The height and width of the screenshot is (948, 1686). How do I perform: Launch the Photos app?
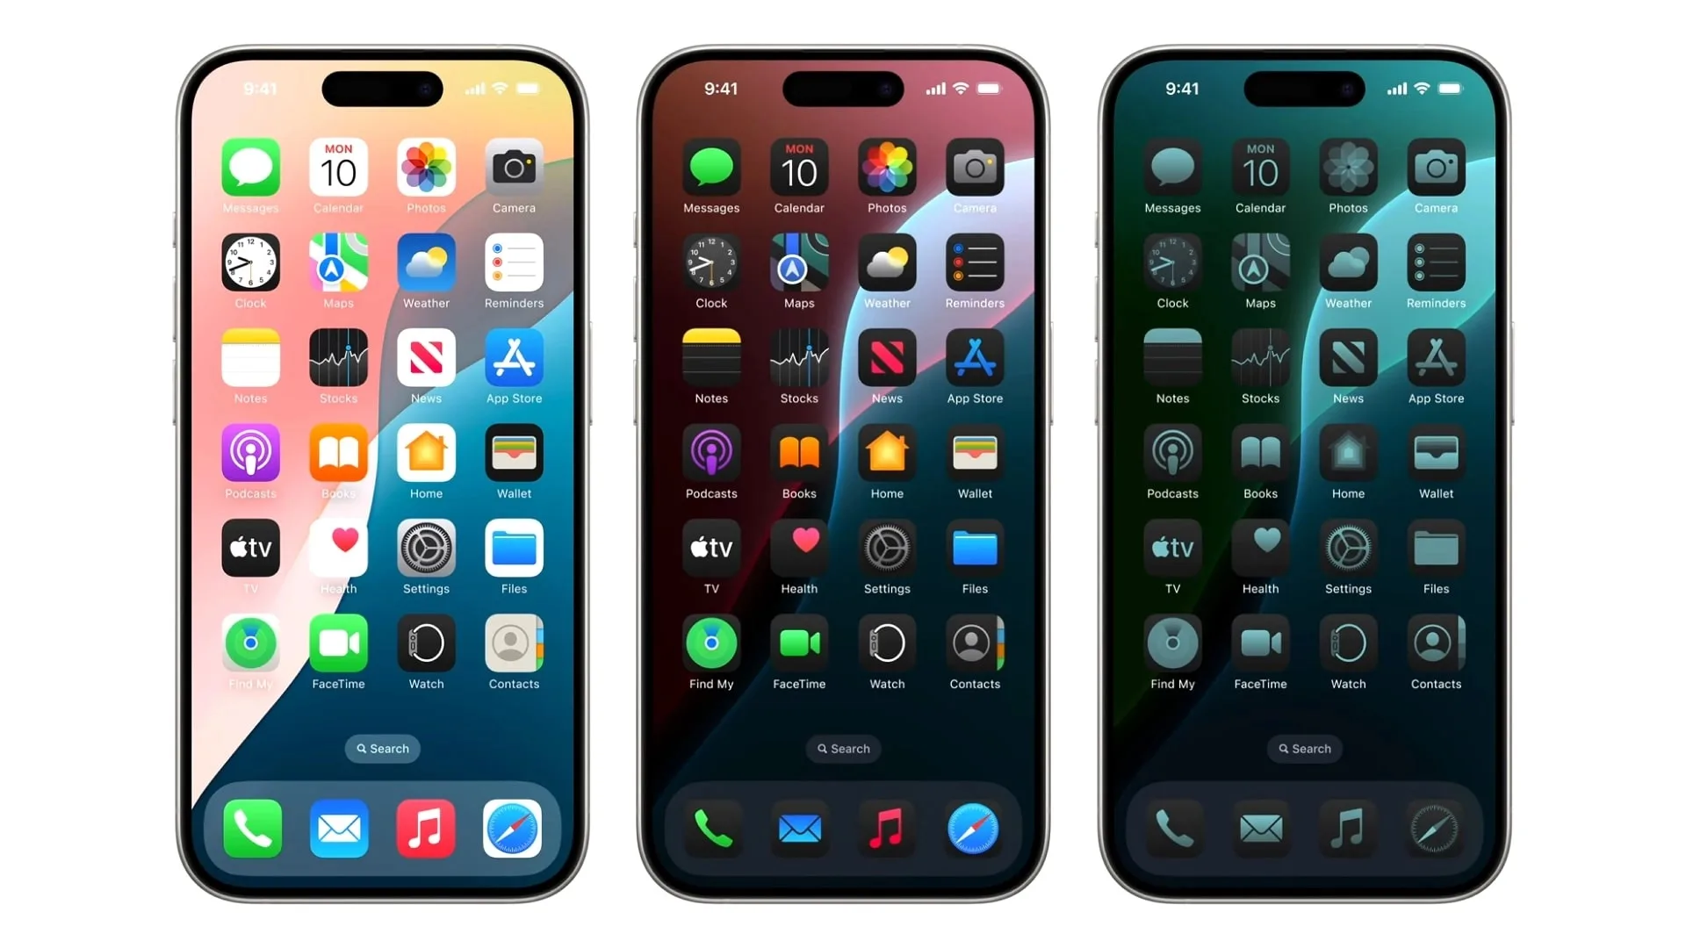[x=426, y=171]
